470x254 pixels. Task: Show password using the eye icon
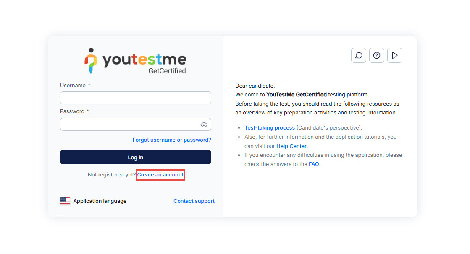(204, 125)
